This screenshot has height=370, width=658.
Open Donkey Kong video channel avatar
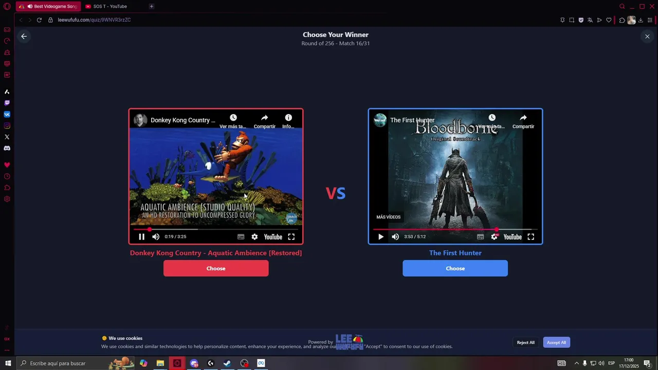[x=140, y=120]
